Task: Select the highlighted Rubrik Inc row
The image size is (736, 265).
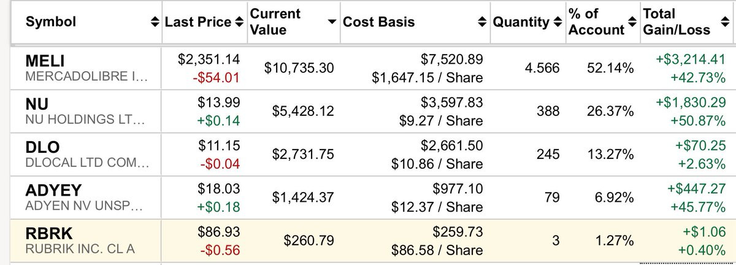Action: (x=368, y=241)
